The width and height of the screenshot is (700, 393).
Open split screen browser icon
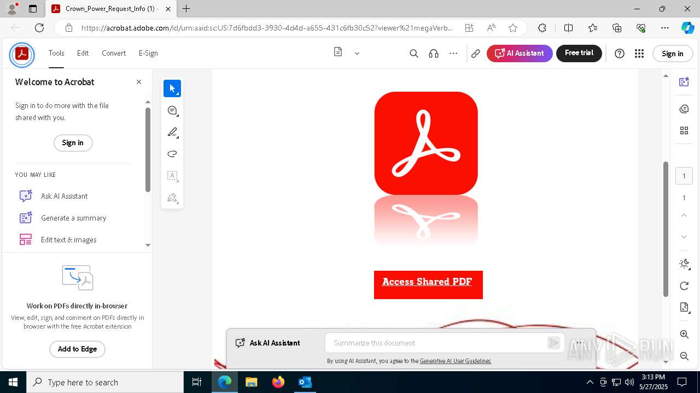[568, 28]
